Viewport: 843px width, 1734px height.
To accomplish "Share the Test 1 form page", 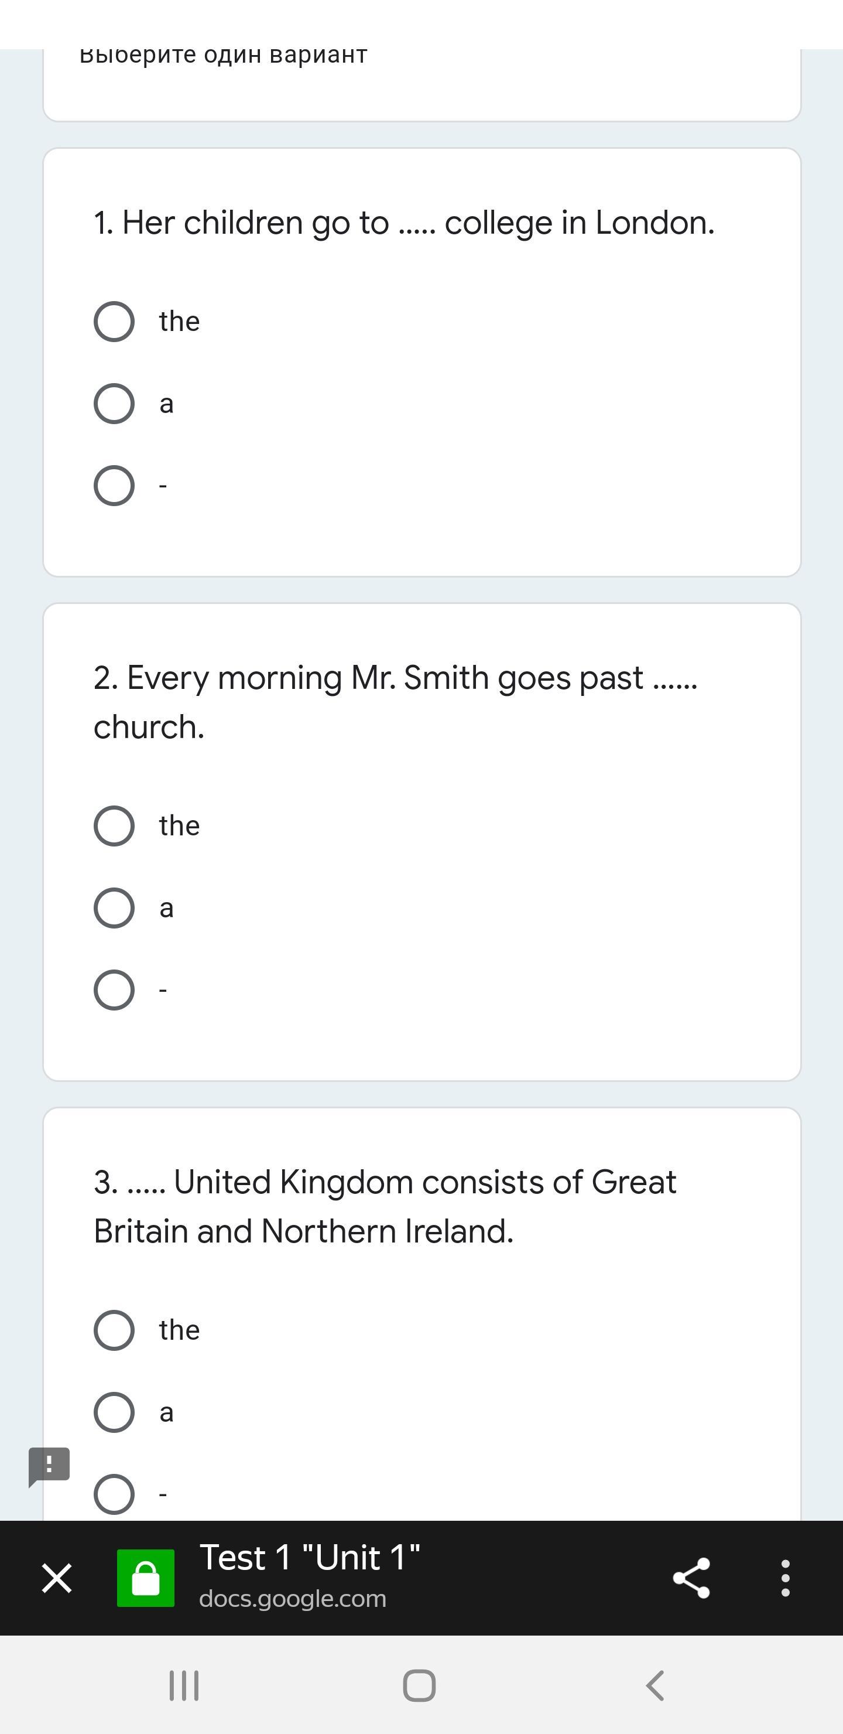I will [x=691, y=1578].
